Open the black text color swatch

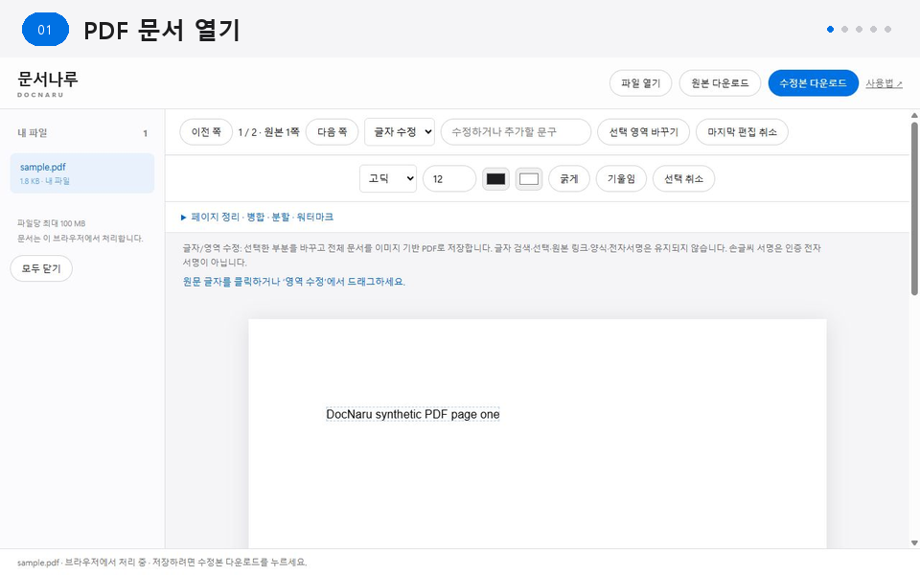pyautogui.click(x=495, y=179)
